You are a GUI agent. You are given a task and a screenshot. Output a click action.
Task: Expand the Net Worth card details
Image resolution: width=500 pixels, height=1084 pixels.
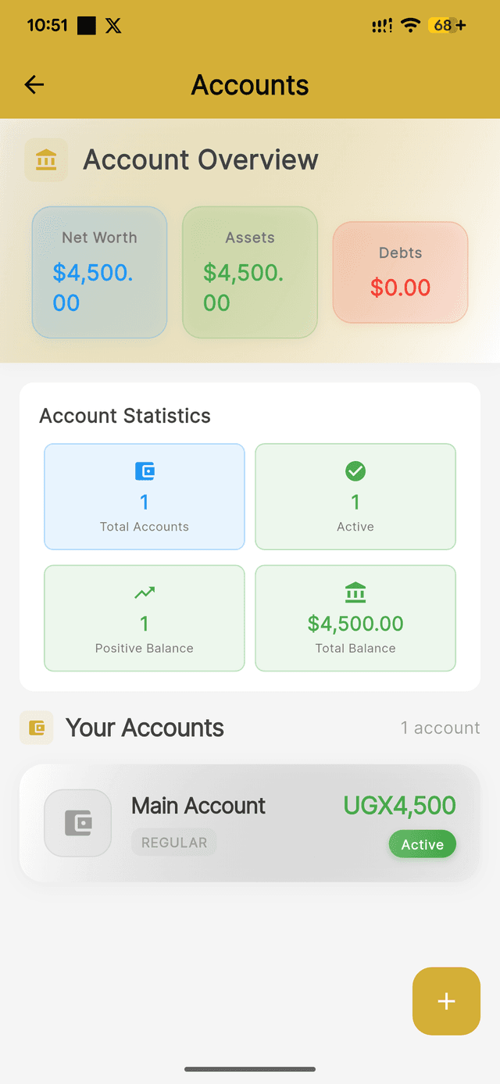coord(99,272)
